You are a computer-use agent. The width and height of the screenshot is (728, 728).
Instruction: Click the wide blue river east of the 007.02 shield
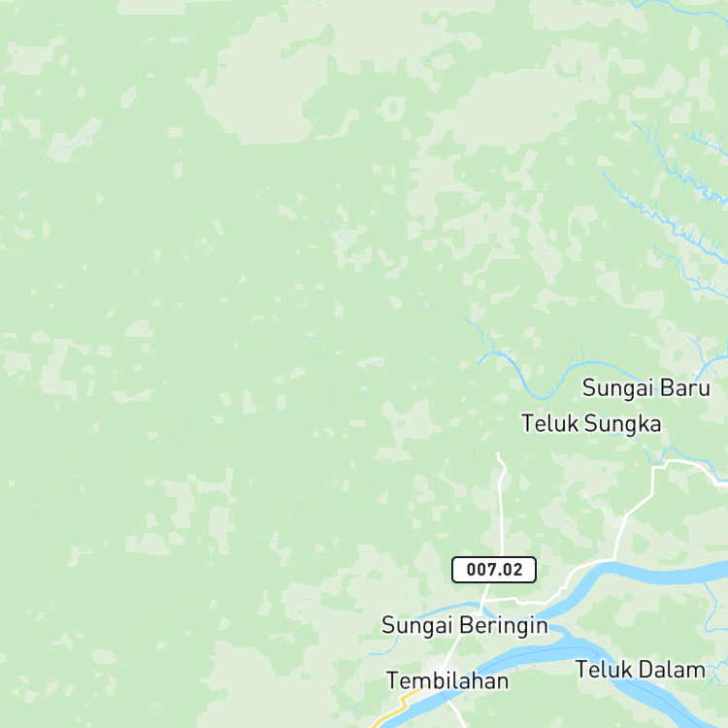pos(664,572)
